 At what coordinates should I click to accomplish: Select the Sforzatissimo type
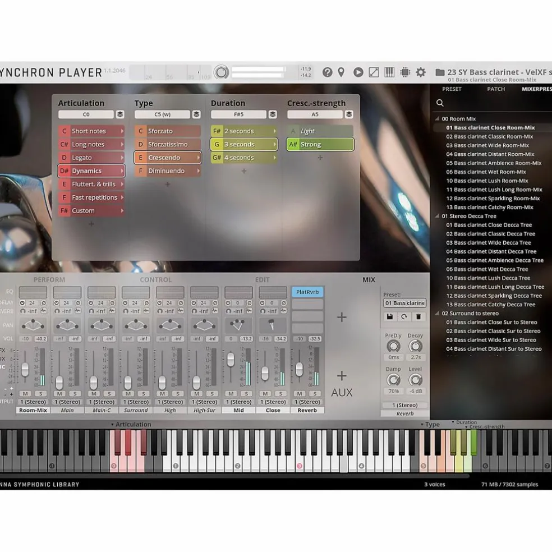point(168,144)
